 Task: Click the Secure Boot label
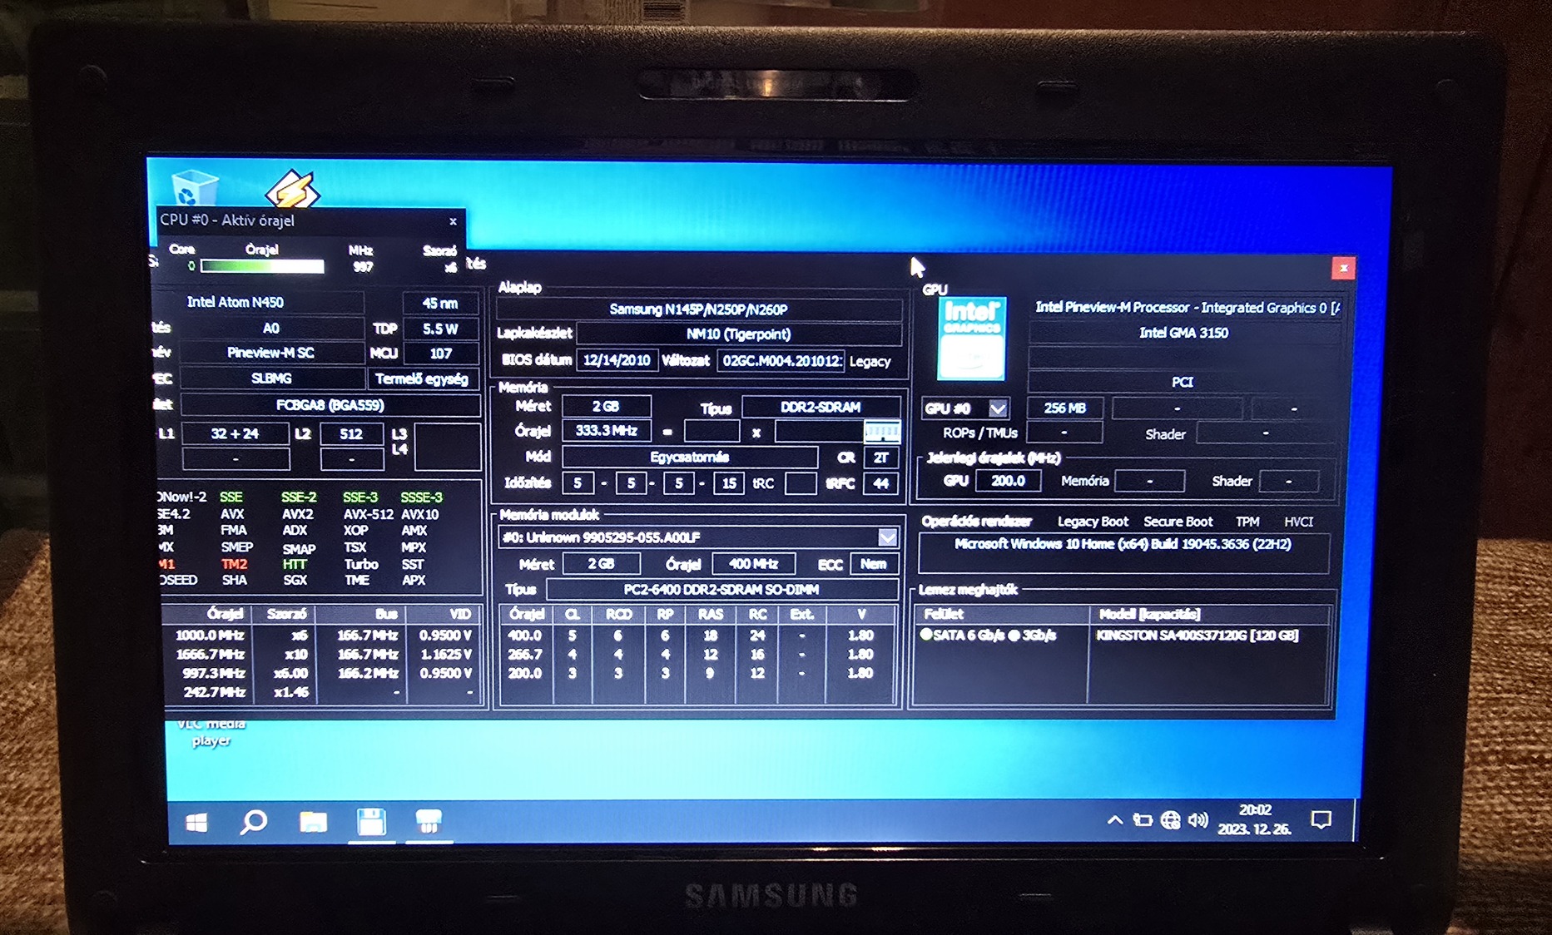tap(1178, 522)
